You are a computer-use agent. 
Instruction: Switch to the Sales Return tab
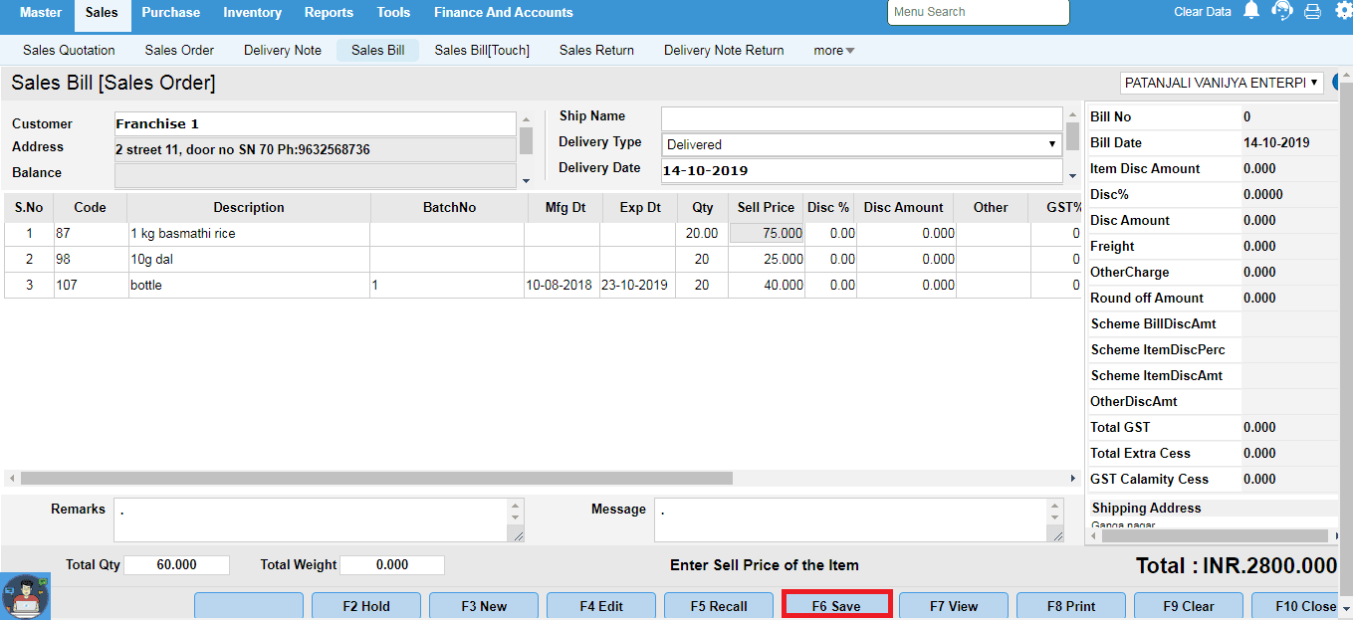[596, 51]
